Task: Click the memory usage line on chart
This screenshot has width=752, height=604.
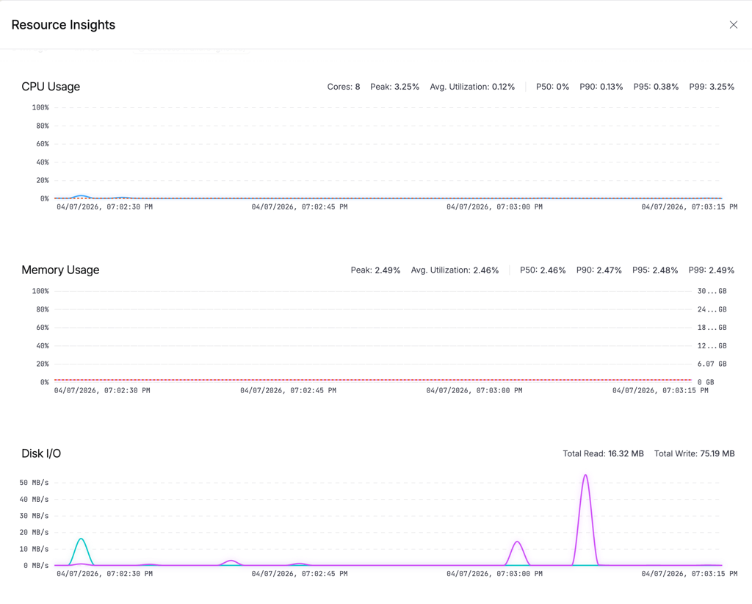Action: (x=373, y=380)
